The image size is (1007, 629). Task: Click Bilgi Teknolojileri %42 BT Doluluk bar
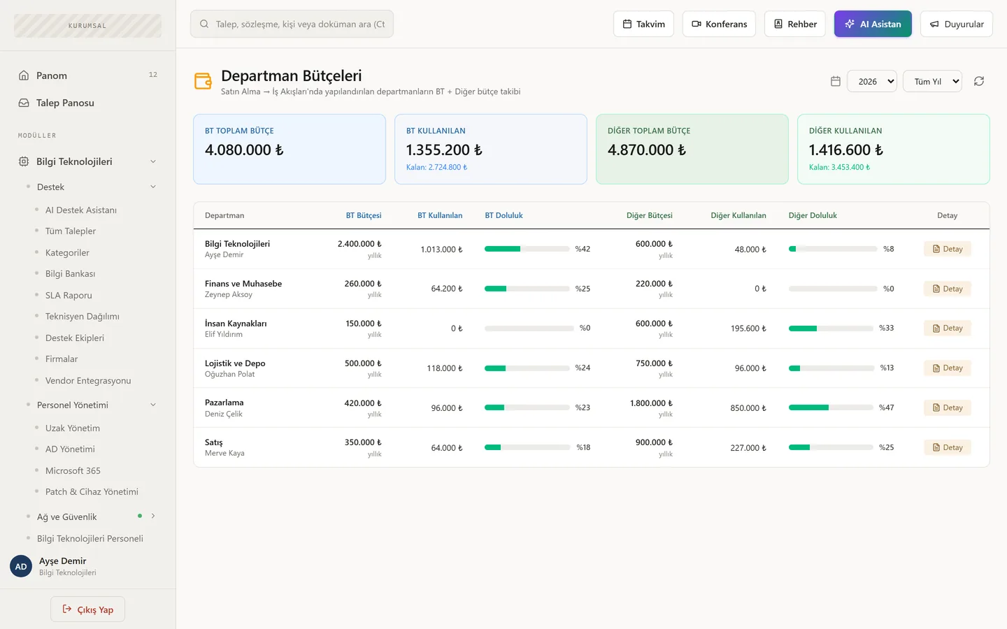point(527,249)
